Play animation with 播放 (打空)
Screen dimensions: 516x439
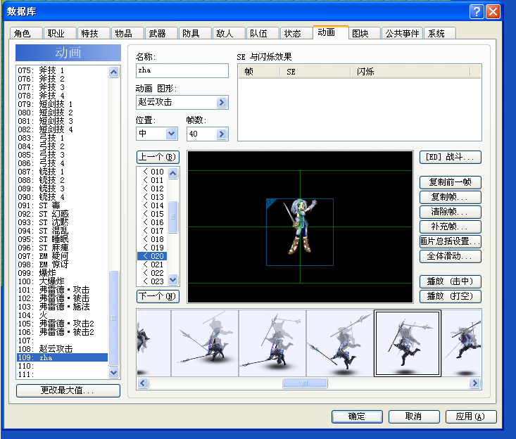(x=451, y=296)
